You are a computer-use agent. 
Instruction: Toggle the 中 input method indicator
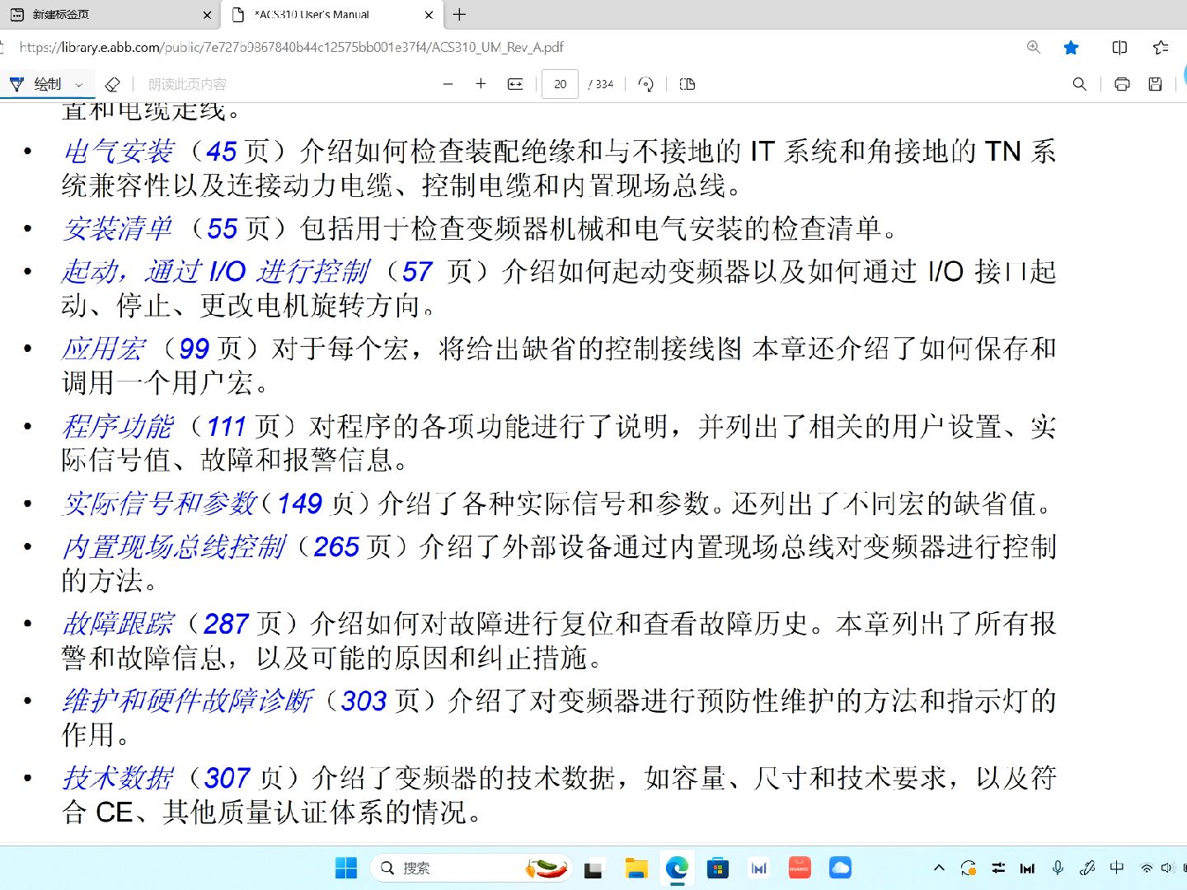[1117, 867]
